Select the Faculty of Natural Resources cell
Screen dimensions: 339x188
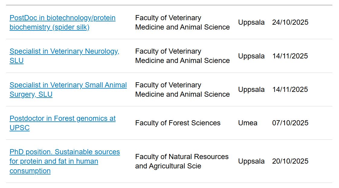pyautogui.click(x=182, y=161)
